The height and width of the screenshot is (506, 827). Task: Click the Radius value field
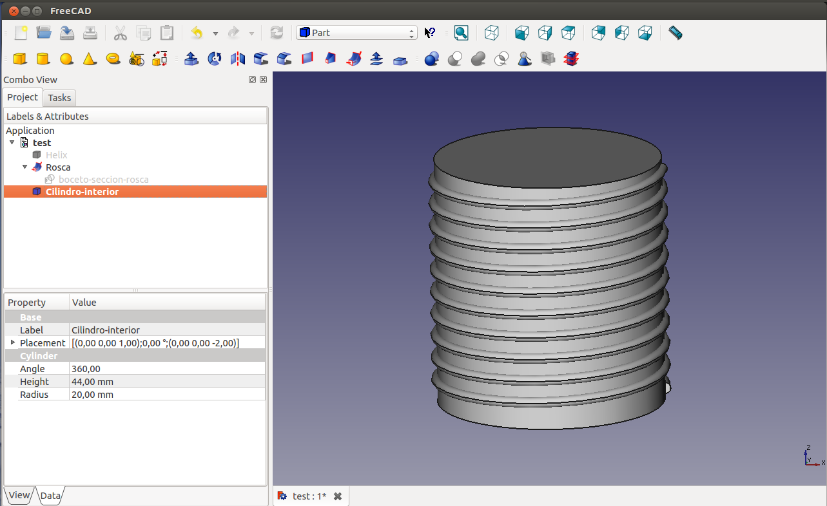pos(166,394)
